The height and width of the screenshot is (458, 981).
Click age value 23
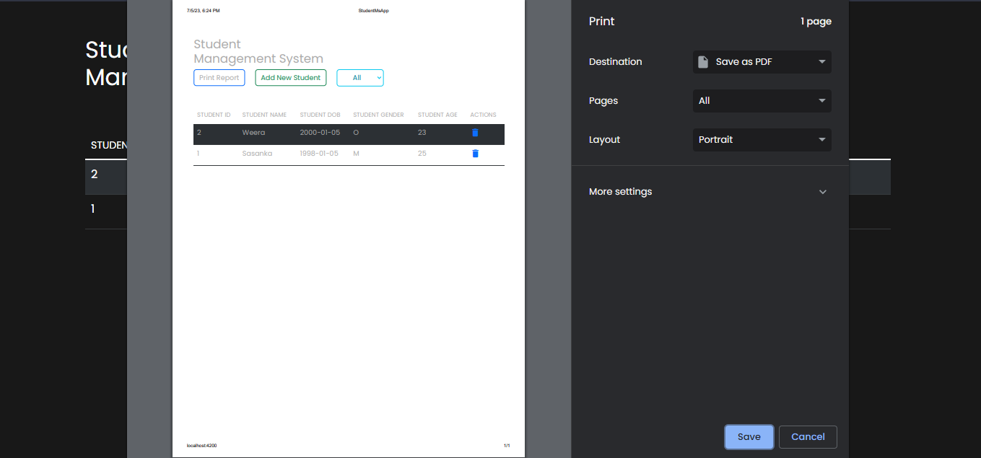422,133
